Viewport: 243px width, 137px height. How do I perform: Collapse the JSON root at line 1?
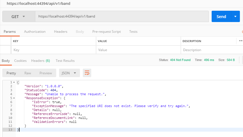pyautogui.click(x=14, y=82)
